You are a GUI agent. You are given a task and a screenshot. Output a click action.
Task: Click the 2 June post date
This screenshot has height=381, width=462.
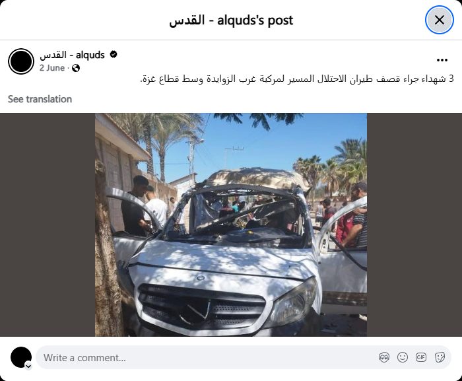[x=52, y=68]
